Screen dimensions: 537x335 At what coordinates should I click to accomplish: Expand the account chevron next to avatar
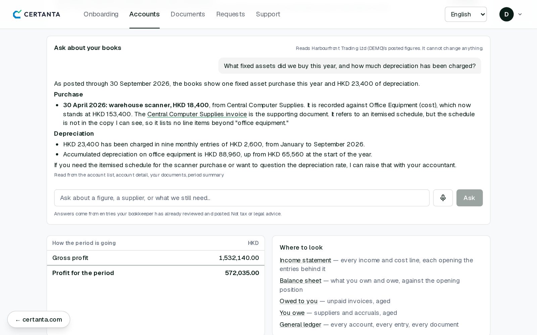(x=520, y=14)
